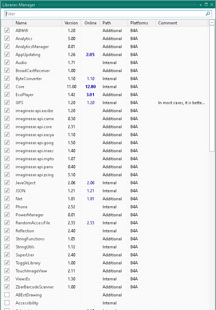Open ExoPlayer online version 3.01 link

(x=90, y=95)
